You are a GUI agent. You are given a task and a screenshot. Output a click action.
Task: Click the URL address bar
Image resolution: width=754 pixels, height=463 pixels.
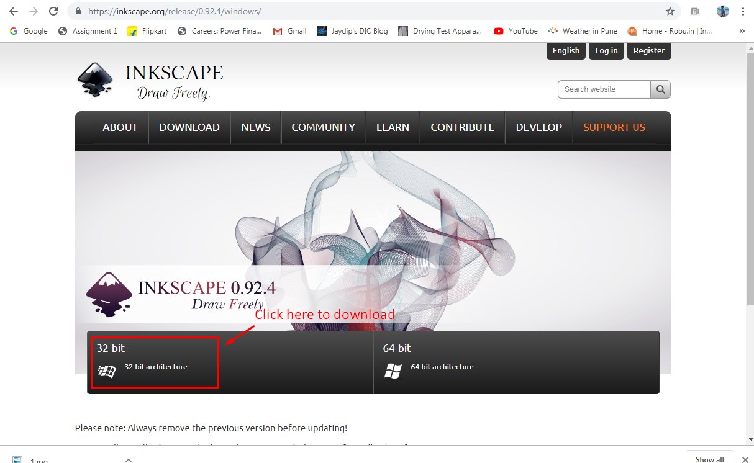(375, 11)
